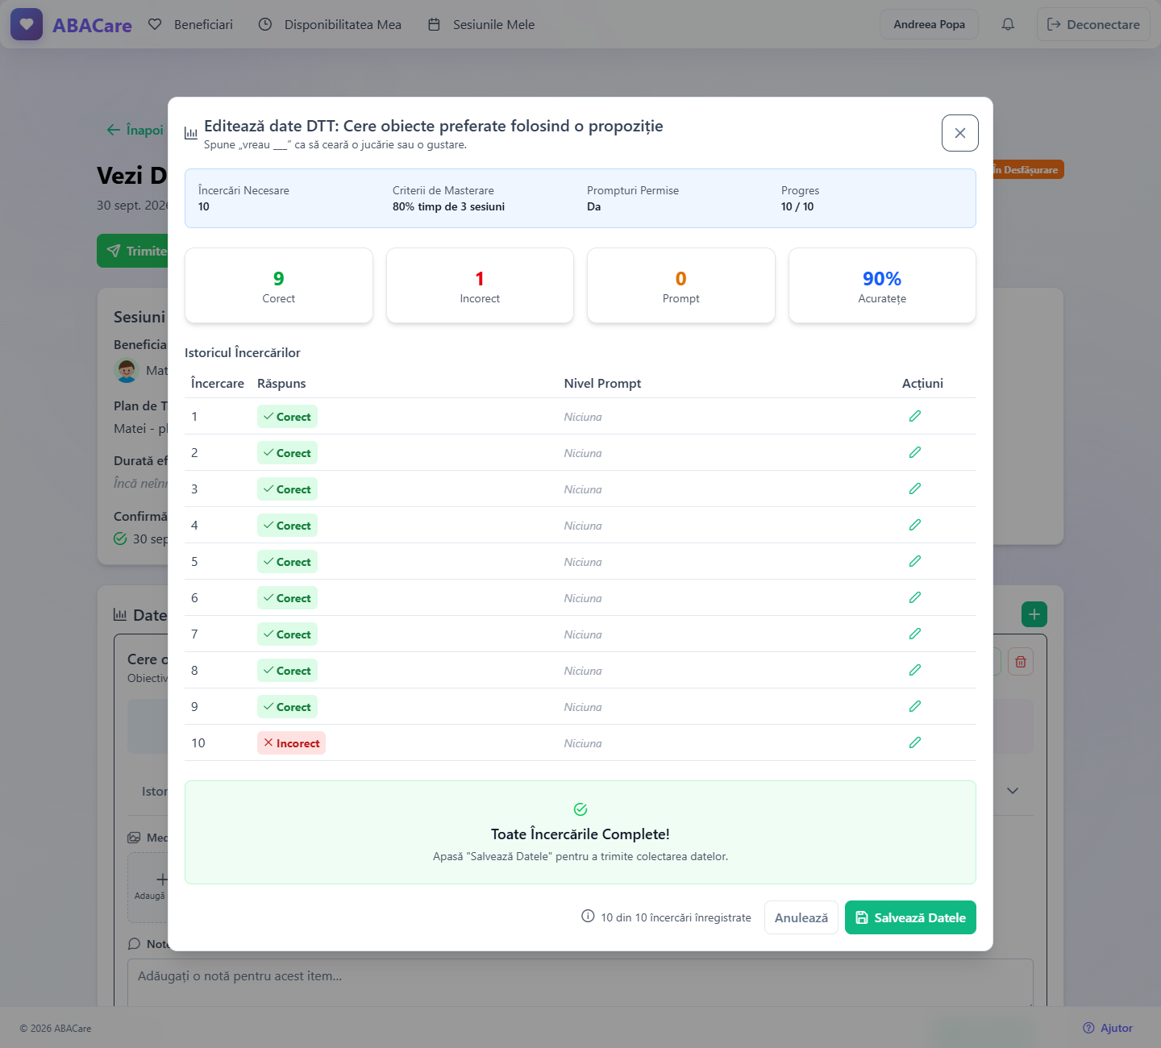1161x1048 pixels.
Task: Click the 90% Acuratețe card
Action: [882, 285]
